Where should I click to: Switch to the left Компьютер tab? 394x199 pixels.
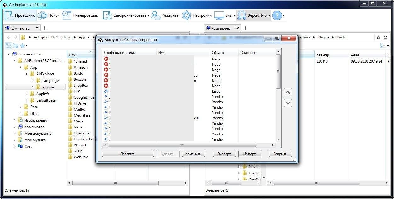(x=20, y=28)
